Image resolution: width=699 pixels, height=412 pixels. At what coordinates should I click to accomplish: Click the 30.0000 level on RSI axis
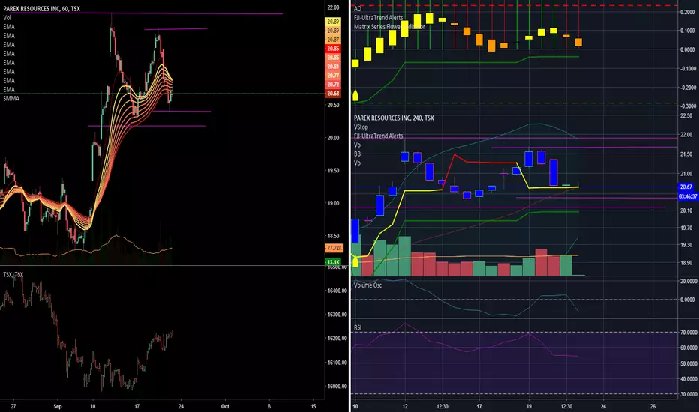[x=688, y=394]
